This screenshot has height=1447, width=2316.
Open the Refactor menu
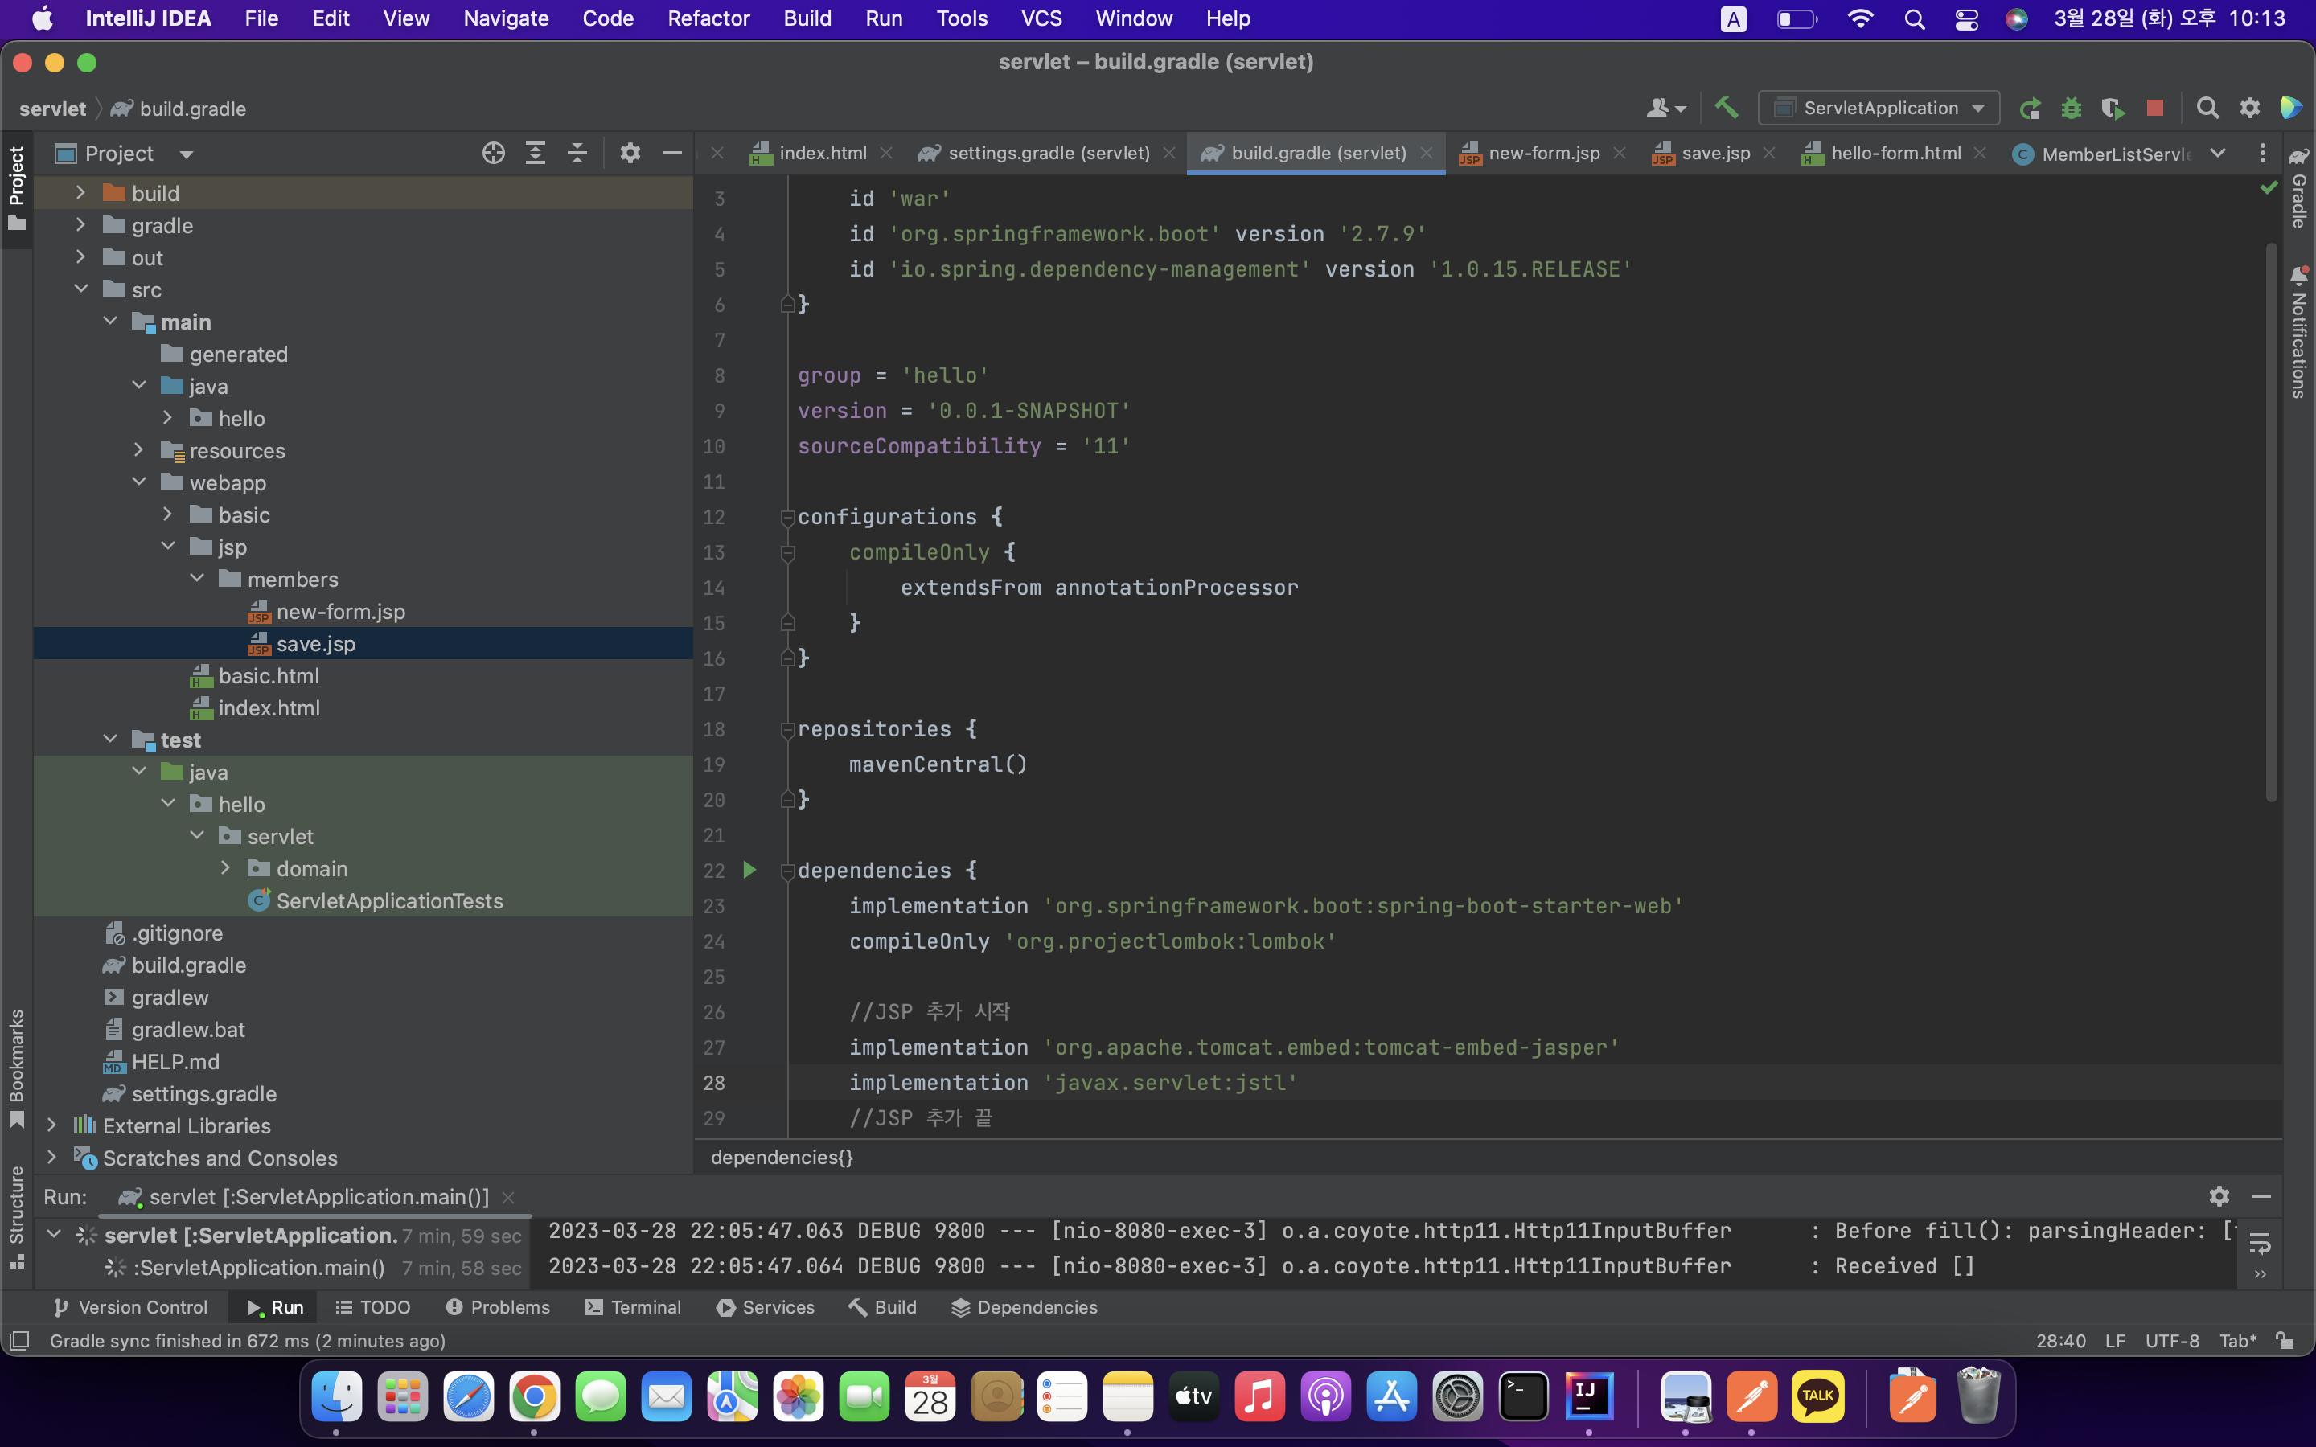[x=708, y=19]
